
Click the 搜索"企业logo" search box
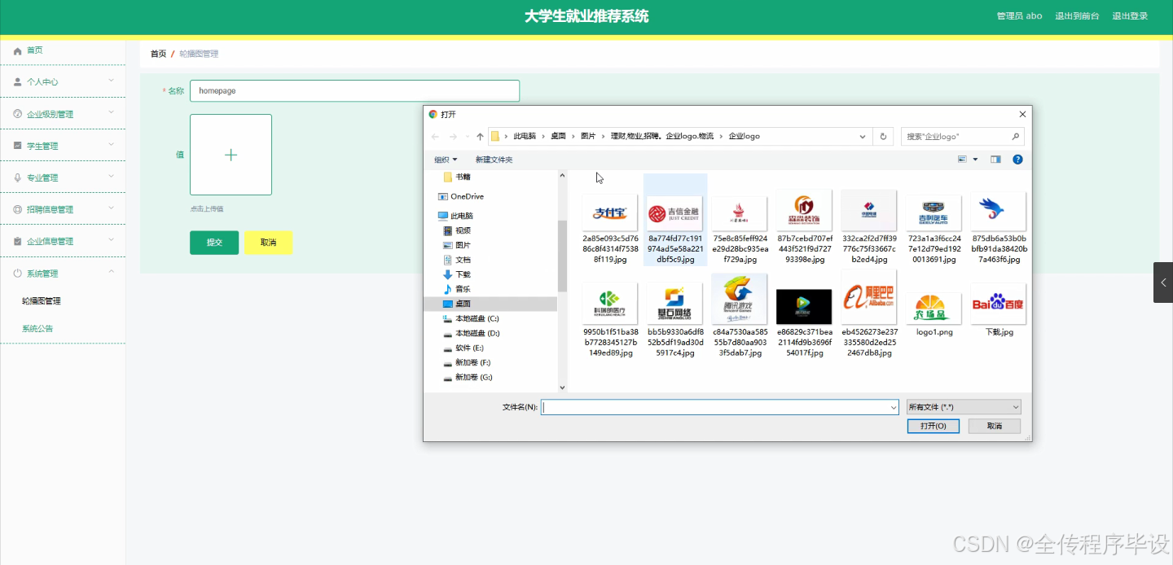(x=963, y=137)
